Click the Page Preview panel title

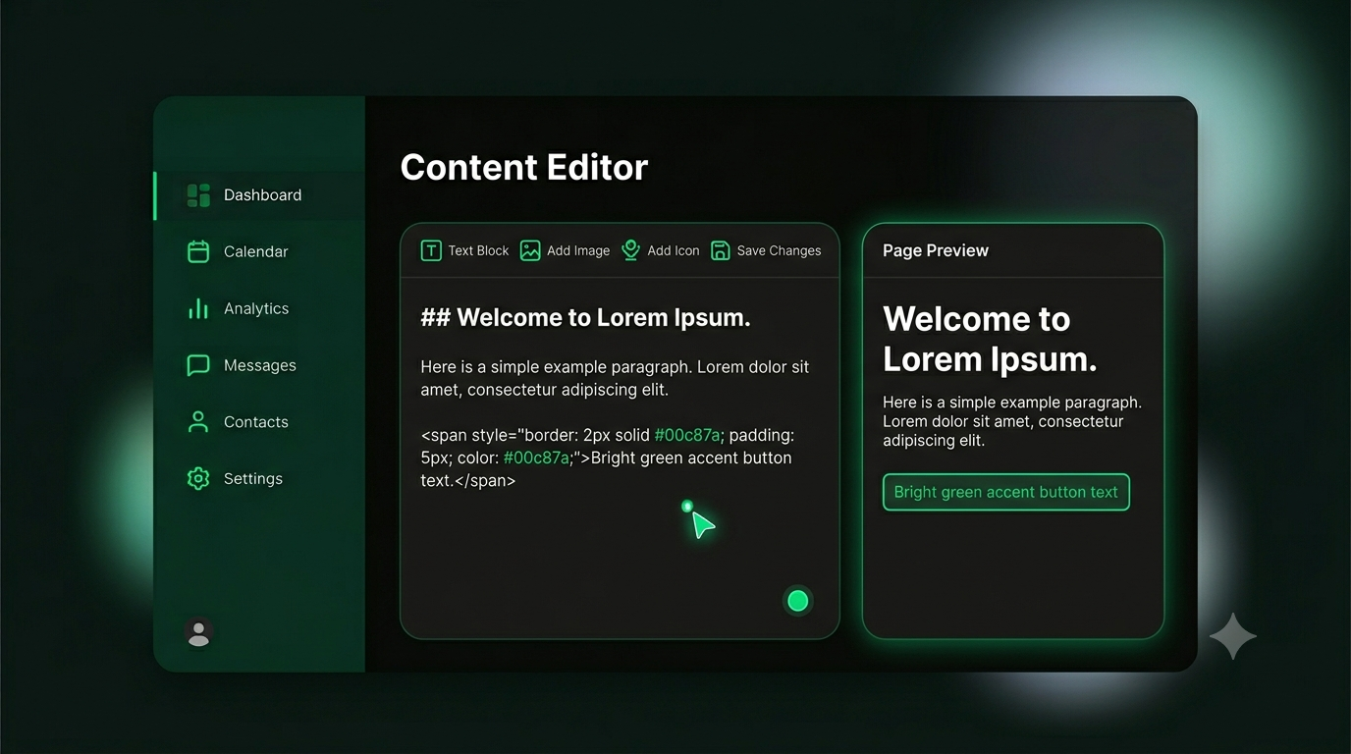936,250
